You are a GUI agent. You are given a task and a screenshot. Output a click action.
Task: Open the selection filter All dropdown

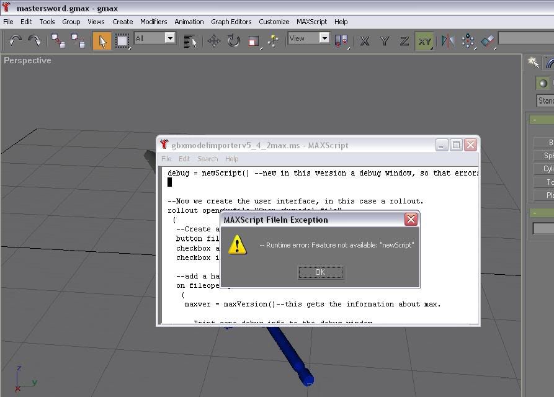(x=170, y=38)
